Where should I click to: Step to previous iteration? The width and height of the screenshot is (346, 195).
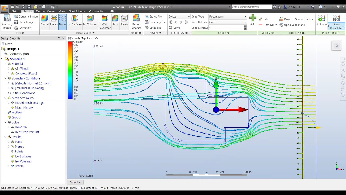[x=176, y=22]
